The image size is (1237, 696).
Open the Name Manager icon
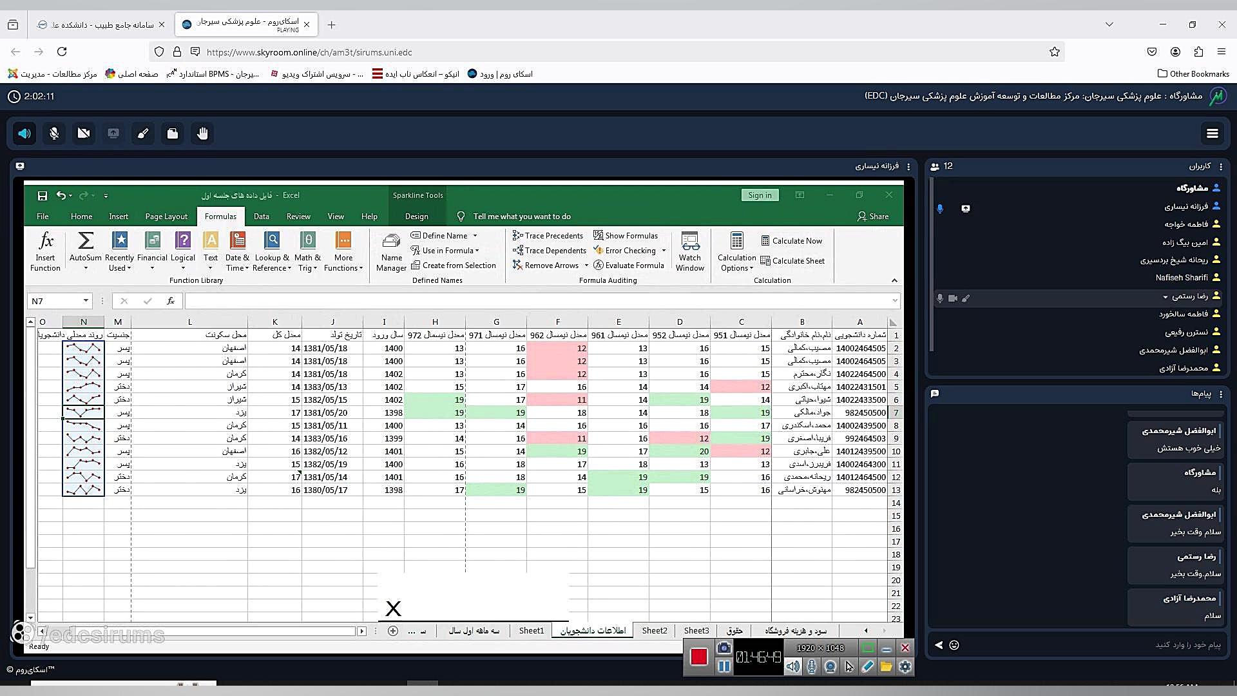coord(391,242)
